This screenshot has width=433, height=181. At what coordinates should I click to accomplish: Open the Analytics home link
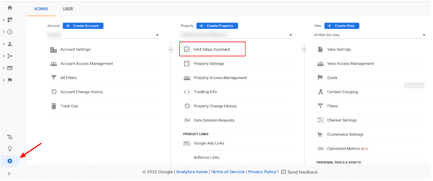[192, 172]
